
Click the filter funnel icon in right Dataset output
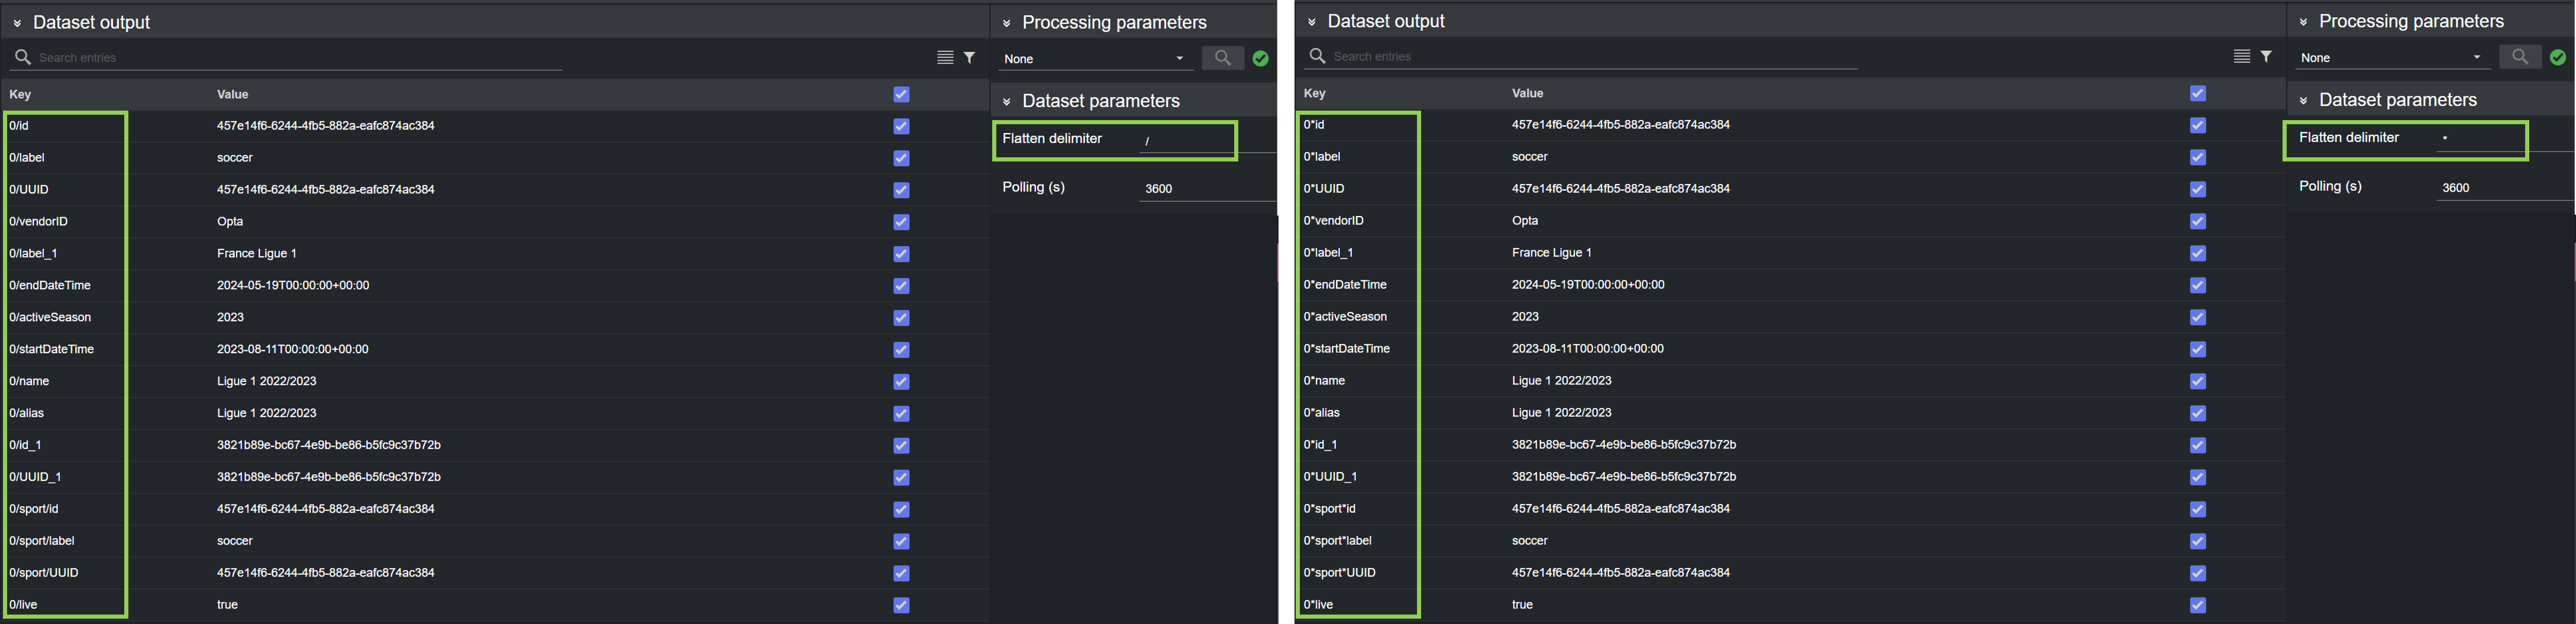2266,57
